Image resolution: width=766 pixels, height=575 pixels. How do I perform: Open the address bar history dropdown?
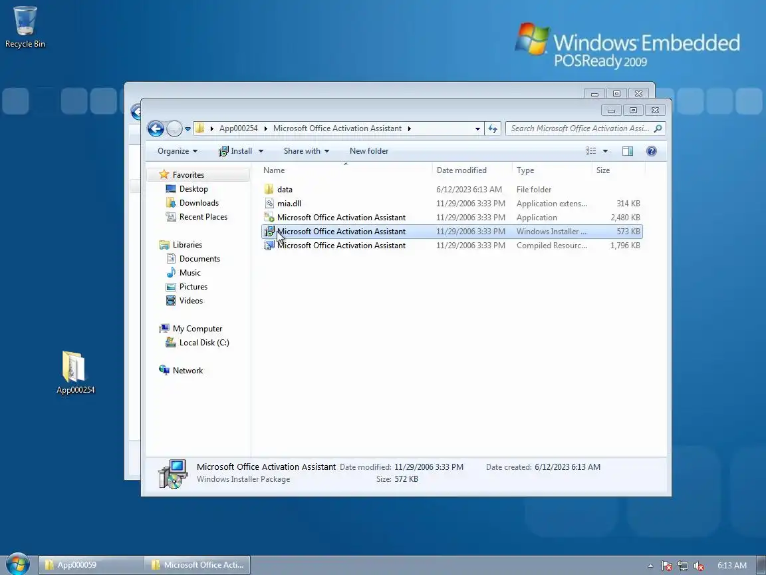point(477,128)
